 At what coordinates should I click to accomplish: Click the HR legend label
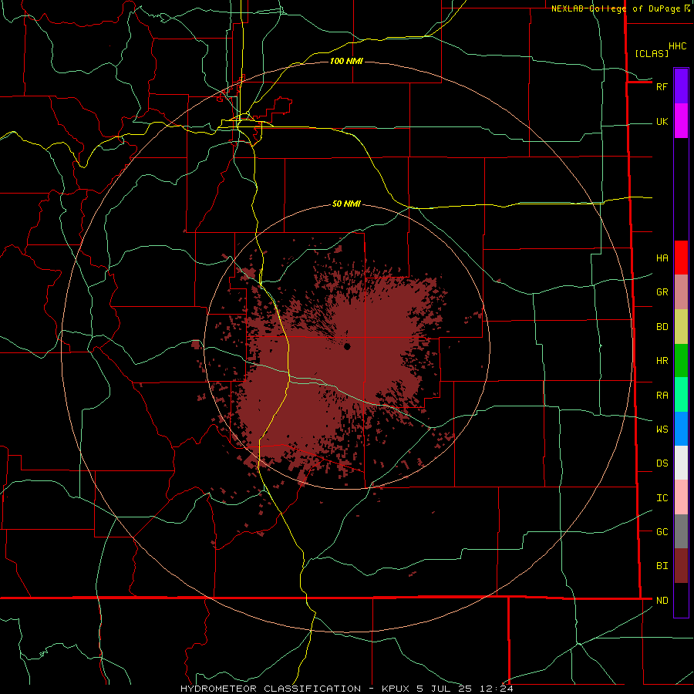click(662, 361)
